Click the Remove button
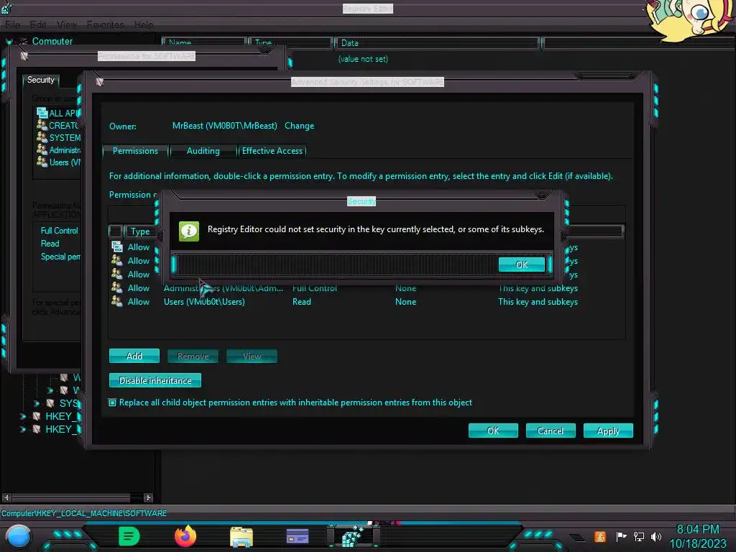 tap(193, 356)
